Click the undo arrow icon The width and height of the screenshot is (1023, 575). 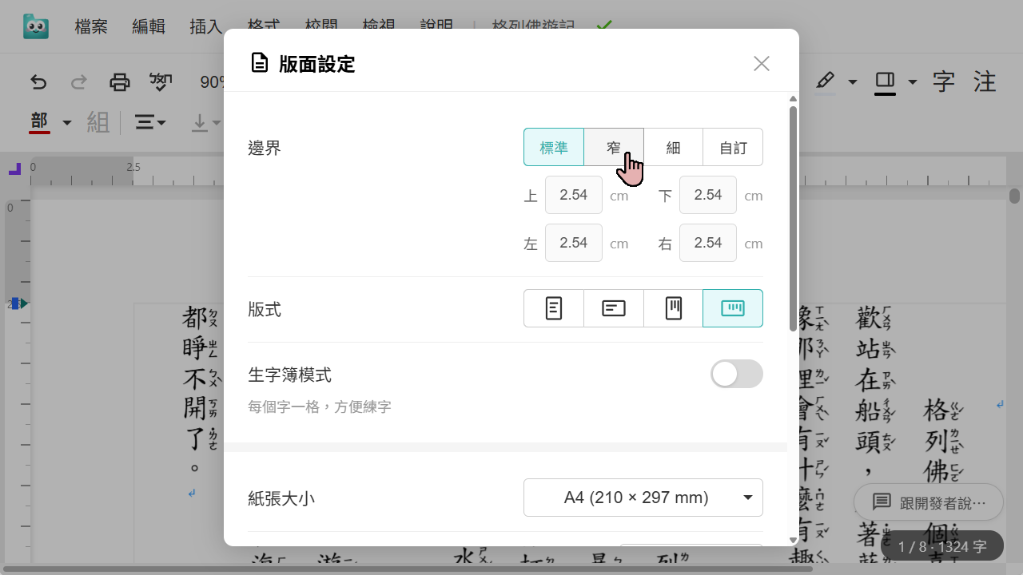tap(38, 81)
